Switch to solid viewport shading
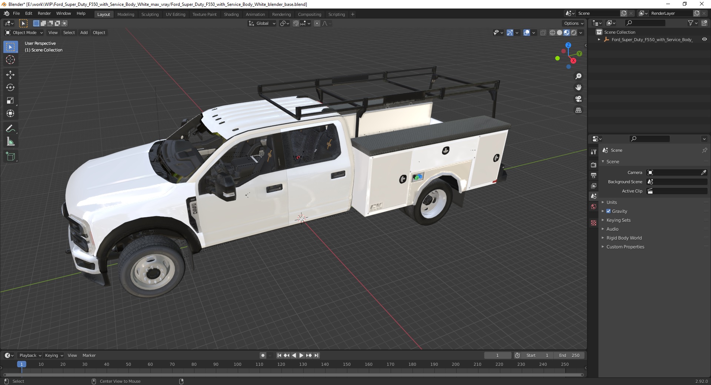Image resolution: width=711 pixels, height=385 pixels. (x=560, y=33)
